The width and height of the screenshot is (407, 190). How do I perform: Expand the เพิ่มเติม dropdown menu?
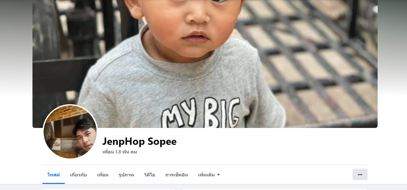click(209, 175)
